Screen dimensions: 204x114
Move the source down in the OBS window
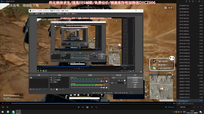point(63,89)
